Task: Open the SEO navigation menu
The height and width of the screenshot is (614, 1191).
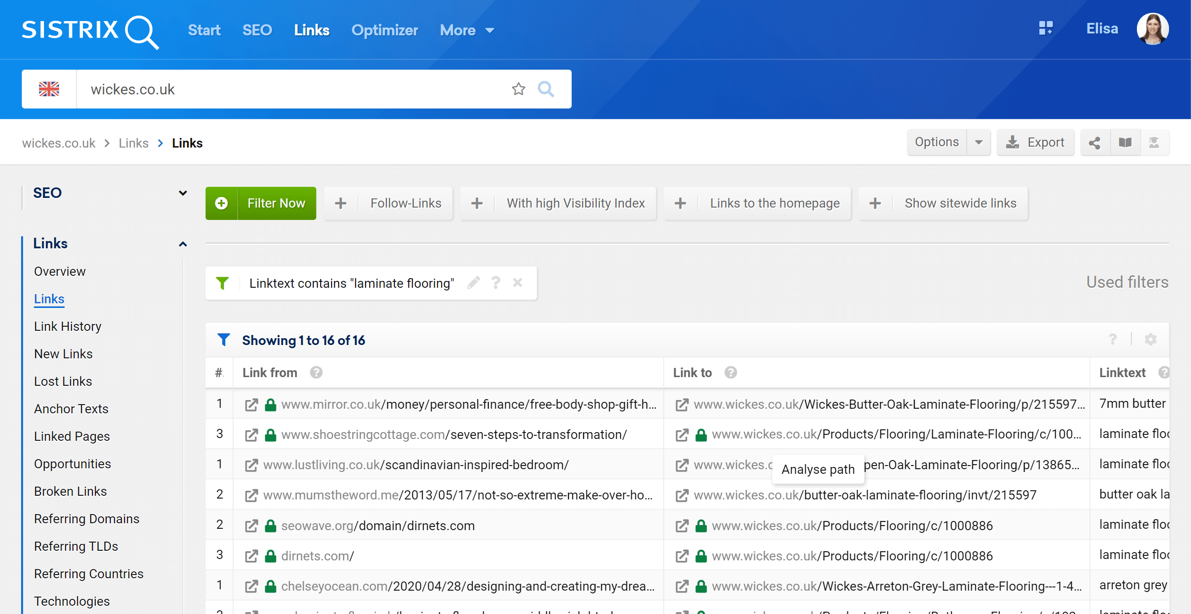Action: click(107, 192)
